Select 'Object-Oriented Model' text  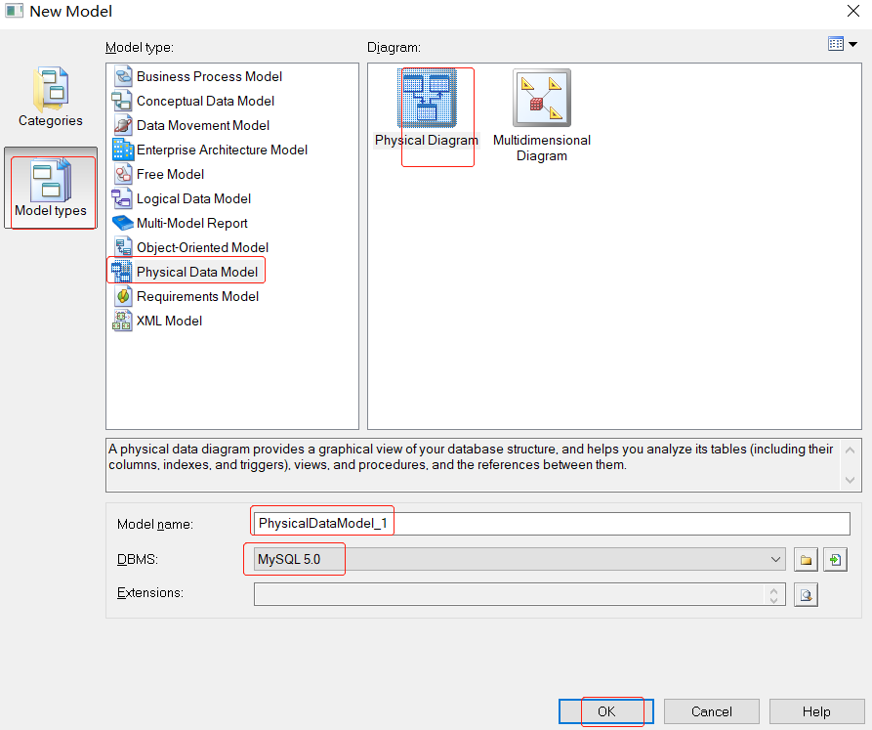202,247
